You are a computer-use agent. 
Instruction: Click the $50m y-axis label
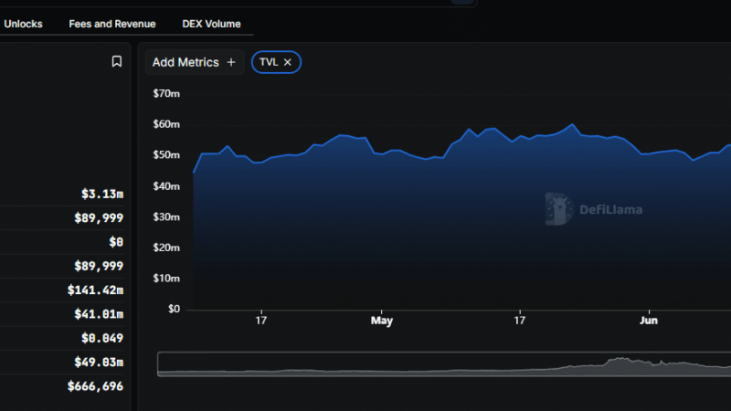point(166,155)
